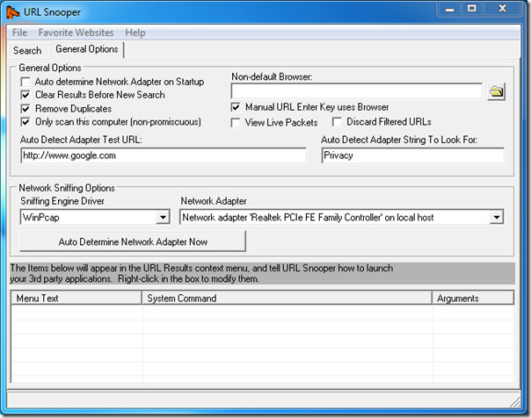
Task: Enable View Live Packets checkbox
Action: [236, 122]
